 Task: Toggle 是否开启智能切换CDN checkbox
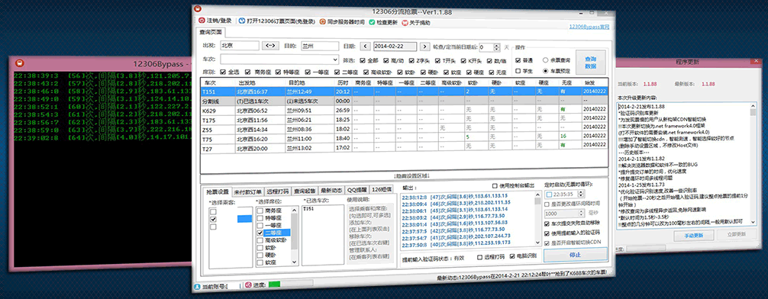click(x=547, y=243)
